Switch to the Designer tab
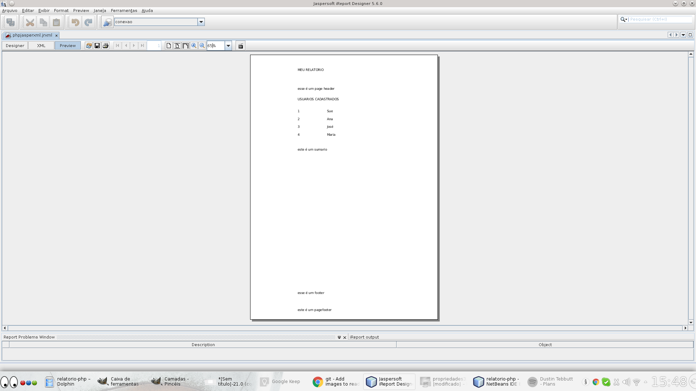 pos(15,45)
